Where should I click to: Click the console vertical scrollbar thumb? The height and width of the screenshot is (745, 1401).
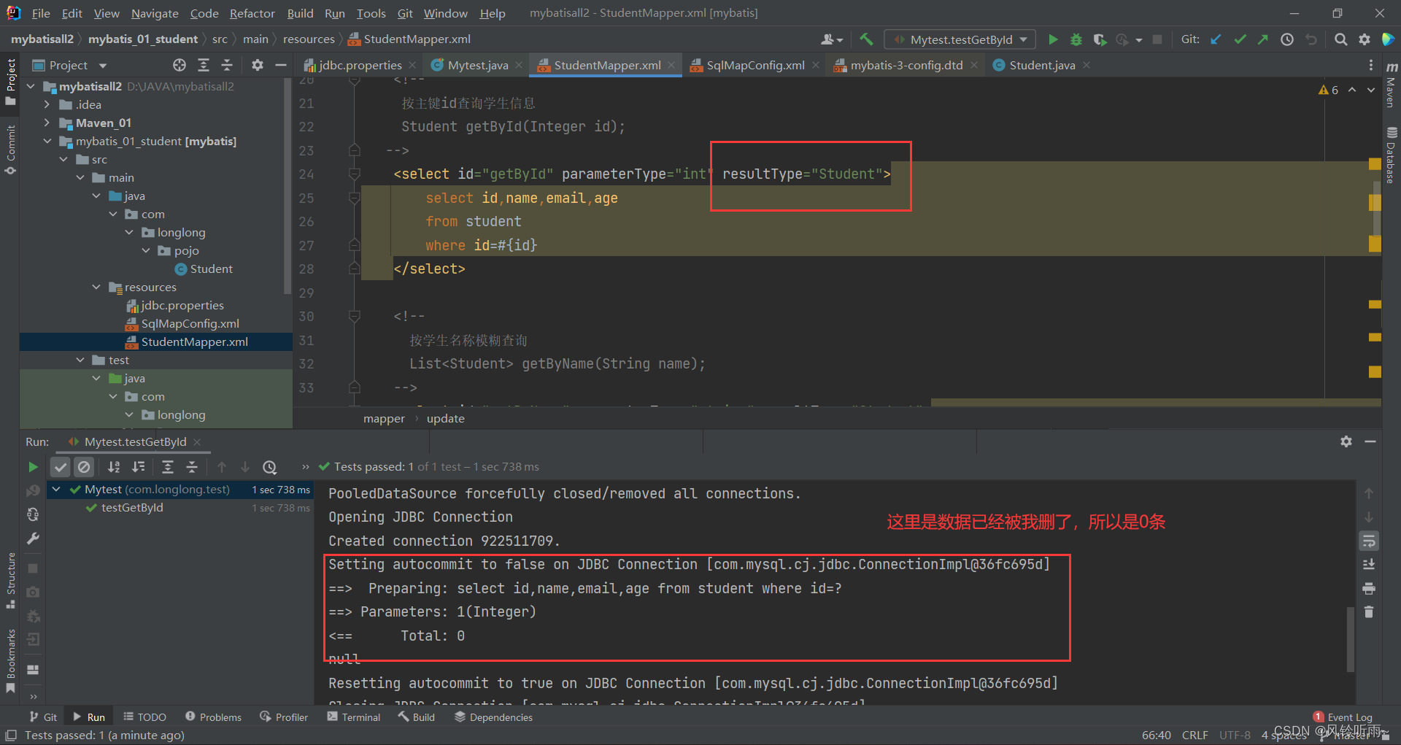1351,638
